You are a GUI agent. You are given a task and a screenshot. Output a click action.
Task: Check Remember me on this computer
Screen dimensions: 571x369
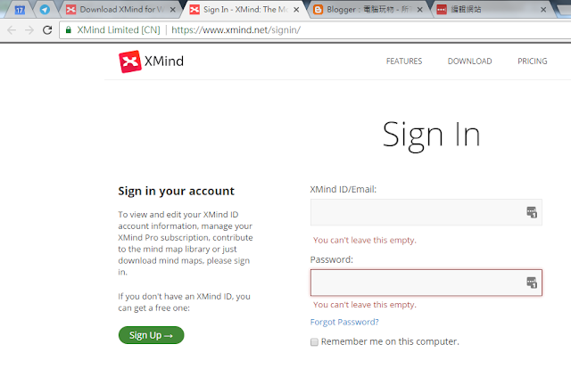point(314,341)
